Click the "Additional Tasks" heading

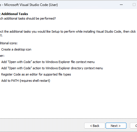click(15, 14)
